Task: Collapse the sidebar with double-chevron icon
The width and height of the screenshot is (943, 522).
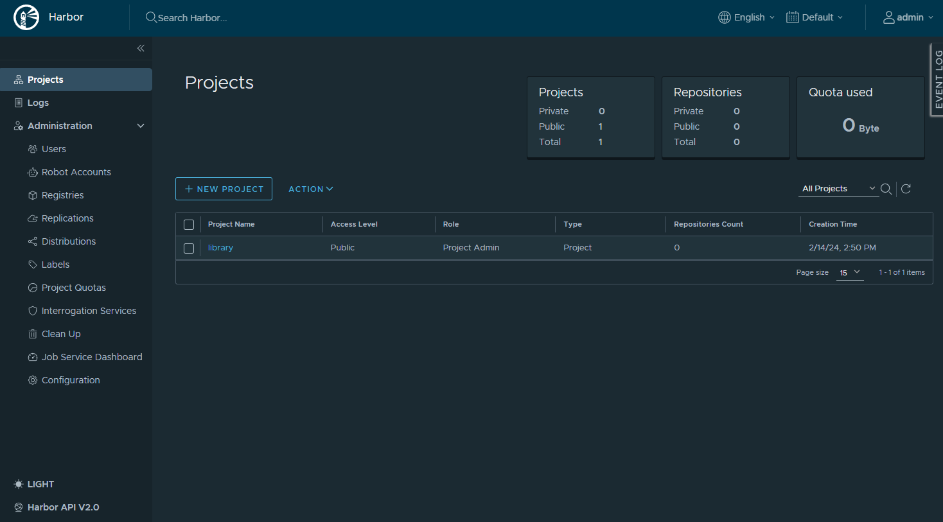Action: (x=141, y=48)
